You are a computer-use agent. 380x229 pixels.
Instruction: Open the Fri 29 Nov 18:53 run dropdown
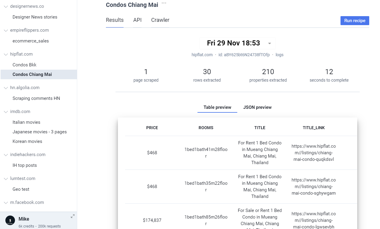[238, 43]
